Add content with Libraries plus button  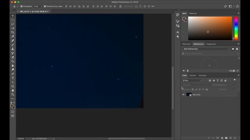pos(184,71)
